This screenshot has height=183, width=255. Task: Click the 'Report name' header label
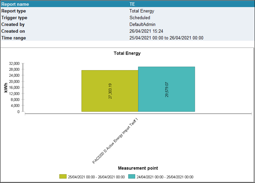point(15,4)
